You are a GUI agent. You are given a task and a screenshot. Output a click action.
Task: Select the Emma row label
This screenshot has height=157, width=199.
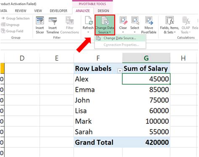pyautogui.click(x=98, y=89)
